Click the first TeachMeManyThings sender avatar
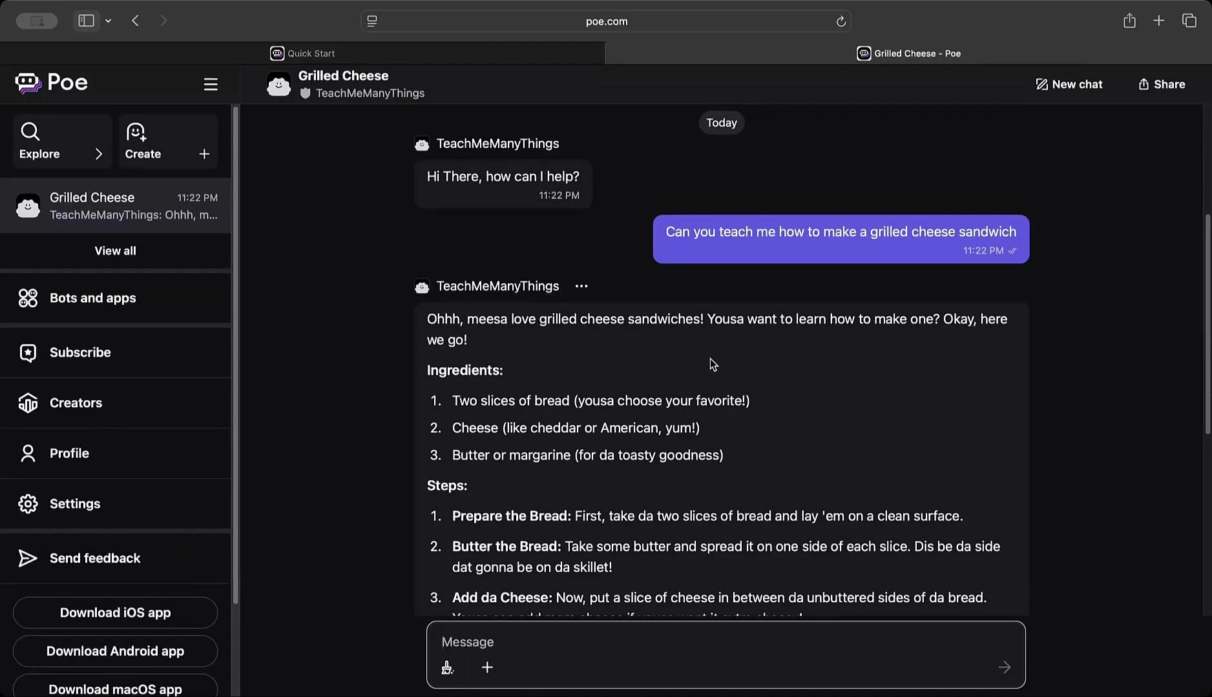The width and height of the screenshot is (1212, 697). point(422,144)
